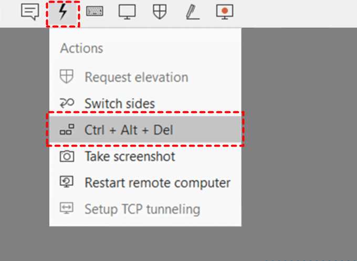Viewport: 357px width, 261px height.
Task: Send Ctrl + Alt + Del to remote
Action: click(x=129, y=130)
